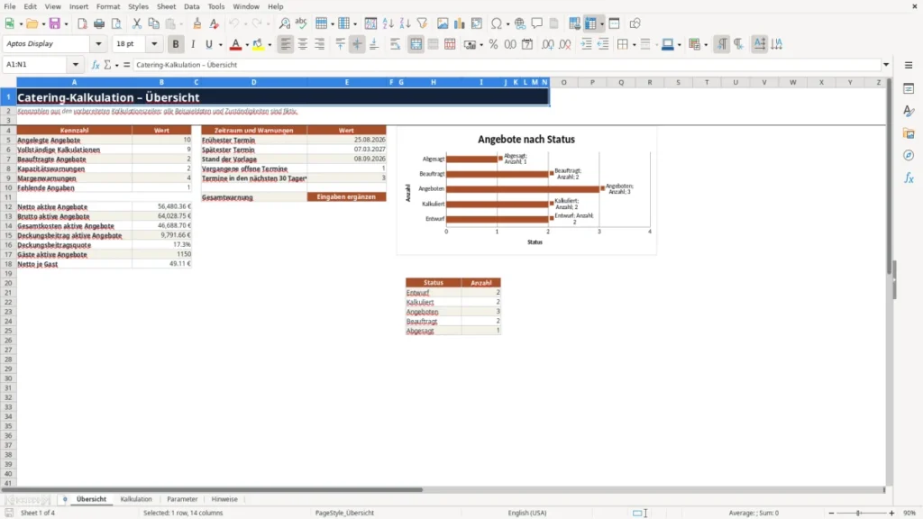
Task: Expand the formula bar
Action: (x=886, y=65)
